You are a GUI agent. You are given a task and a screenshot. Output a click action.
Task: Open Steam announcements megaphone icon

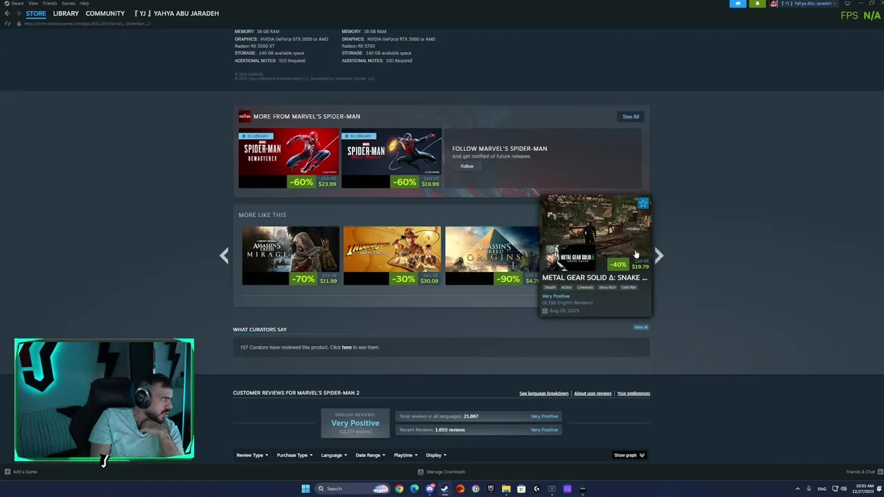tap(738, 3)
